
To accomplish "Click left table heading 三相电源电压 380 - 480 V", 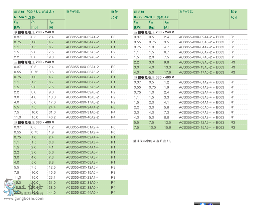I will tap(34, 122).
